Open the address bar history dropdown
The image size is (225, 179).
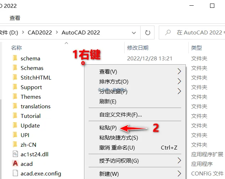click(134, 33)
